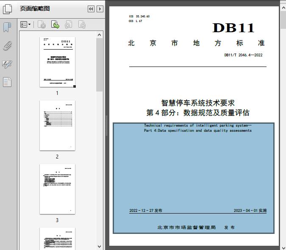Viewport: 286px width, 250px height.
Task: Open the thumbnail options menu dropdown
Action: (25, 25)
